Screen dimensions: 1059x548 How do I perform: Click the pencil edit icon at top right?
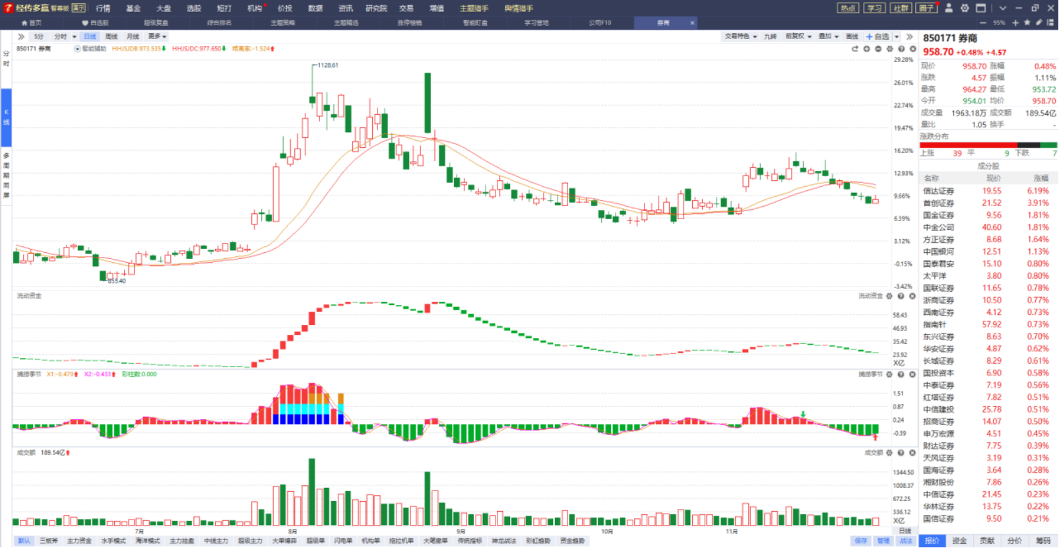coord(1039,22)
